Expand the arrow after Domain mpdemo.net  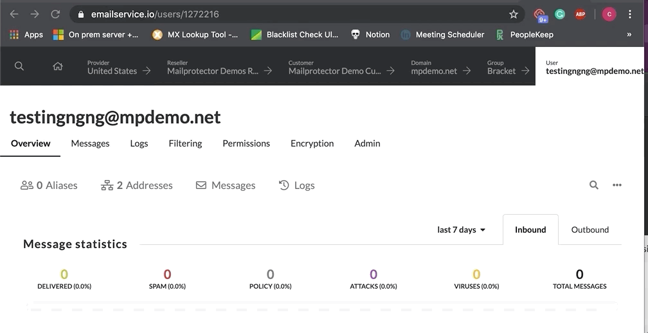coord(467,71)
